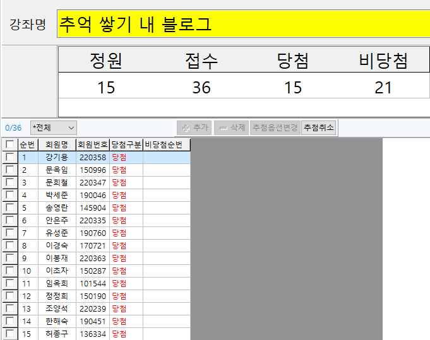Select the member name 이초자
The width and height of the screenshot is (430, 340).
(x=57, y=271)
